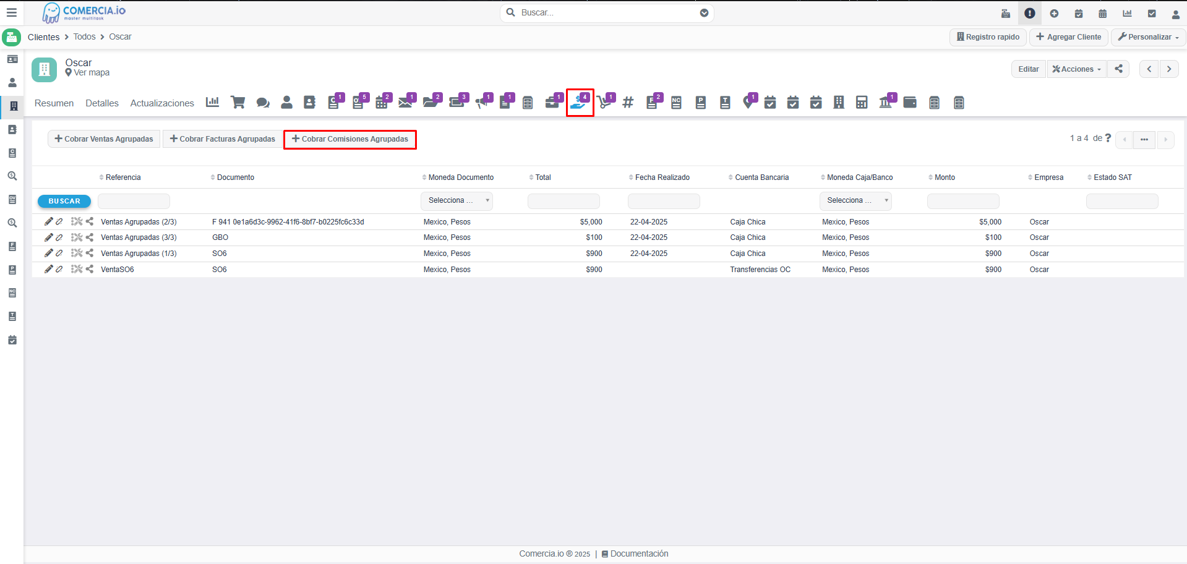Click the pagination ellipsis button
The height and width of the screenshot is (564, 1187).
click(x=1144, y=139)
